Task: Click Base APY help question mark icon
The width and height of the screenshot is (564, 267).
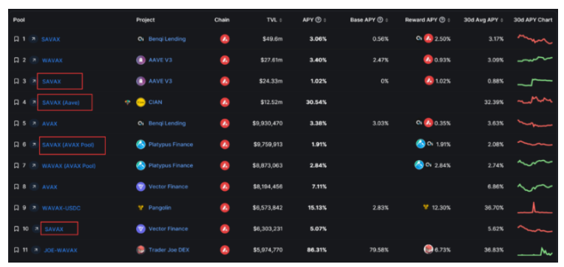Action: [380, 20]
